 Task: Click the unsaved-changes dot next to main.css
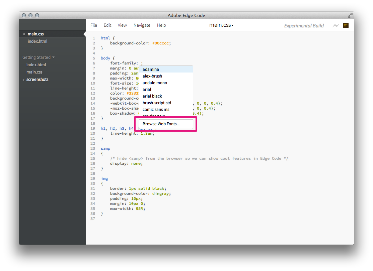(23, 34)
